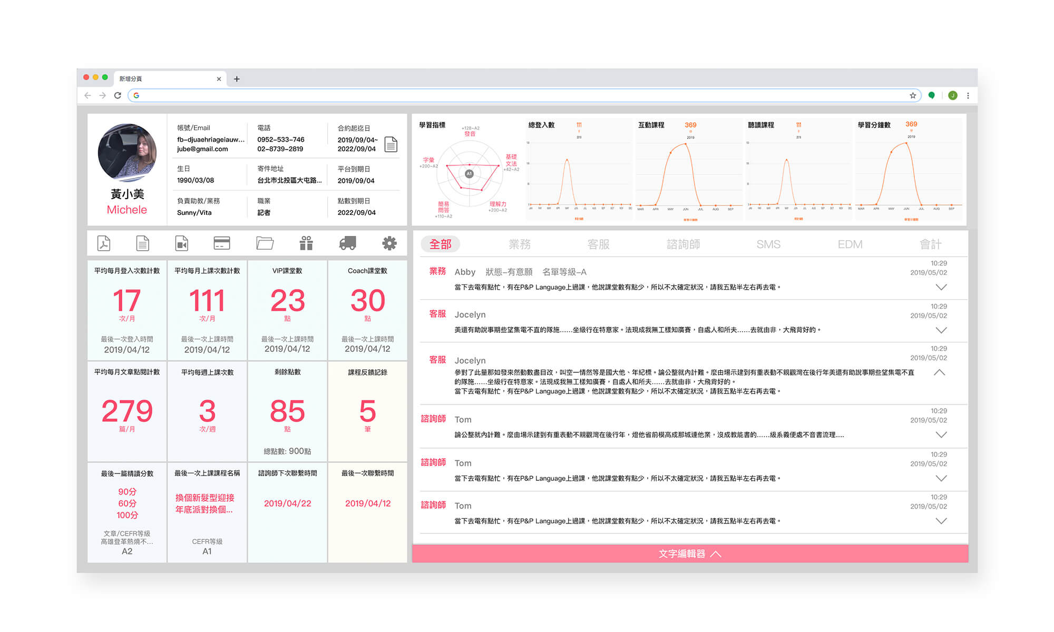
Task: Click the 剩餘點數 card
Action: tap(287, 411)
